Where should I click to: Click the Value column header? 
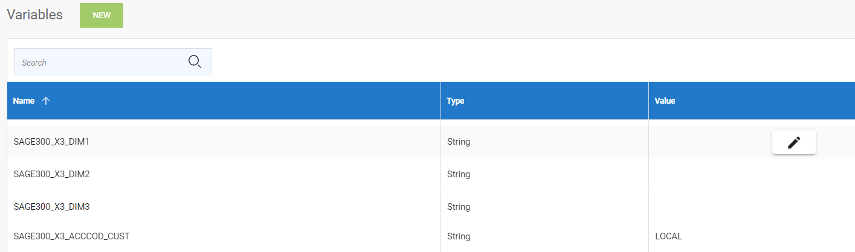point(665,101)
